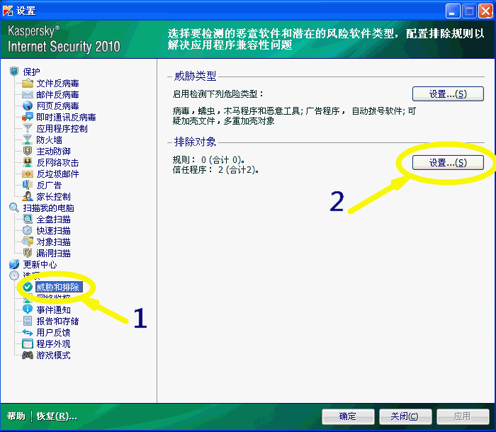This screenshot has width=496, height=432.
Task: Click the 家长控制 person icon
Action: click(28, 196)
